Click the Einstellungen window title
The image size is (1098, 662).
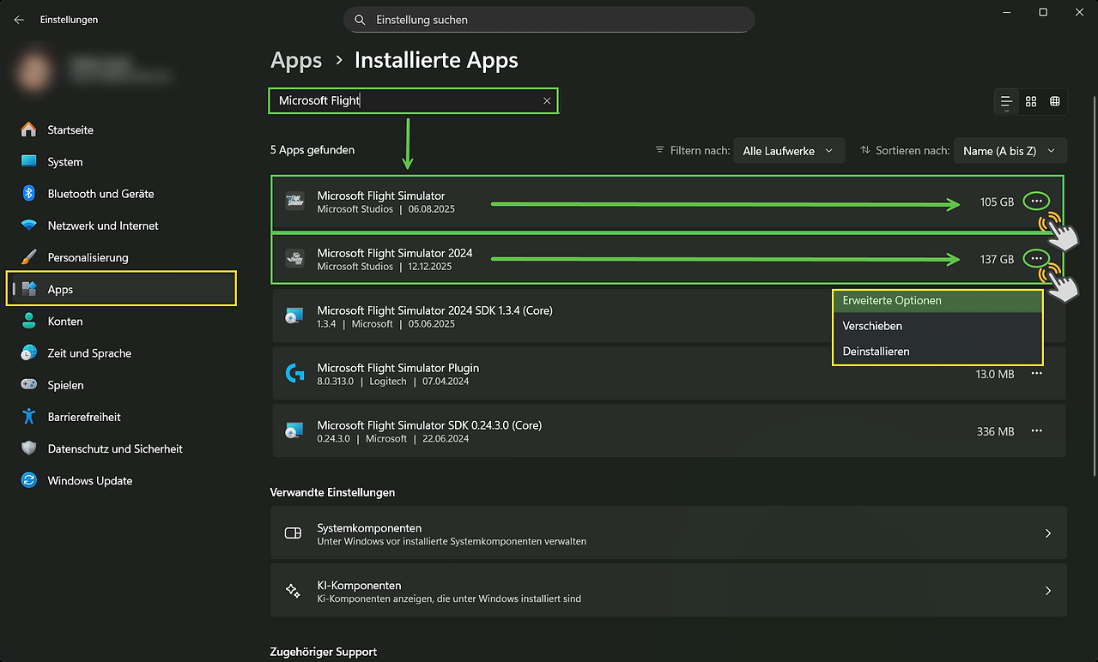(69, 20)
